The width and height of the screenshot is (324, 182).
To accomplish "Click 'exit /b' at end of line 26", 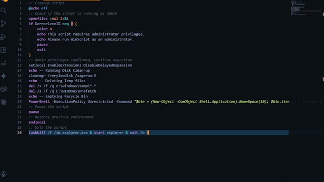I will [x=137, y=133].
